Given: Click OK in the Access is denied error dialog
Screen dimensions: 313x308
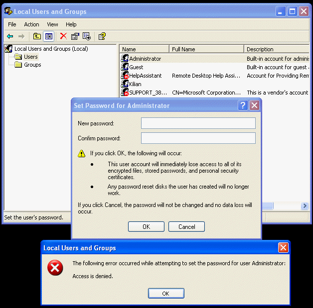Looking at the screenshot, I should tap(166, 294).
